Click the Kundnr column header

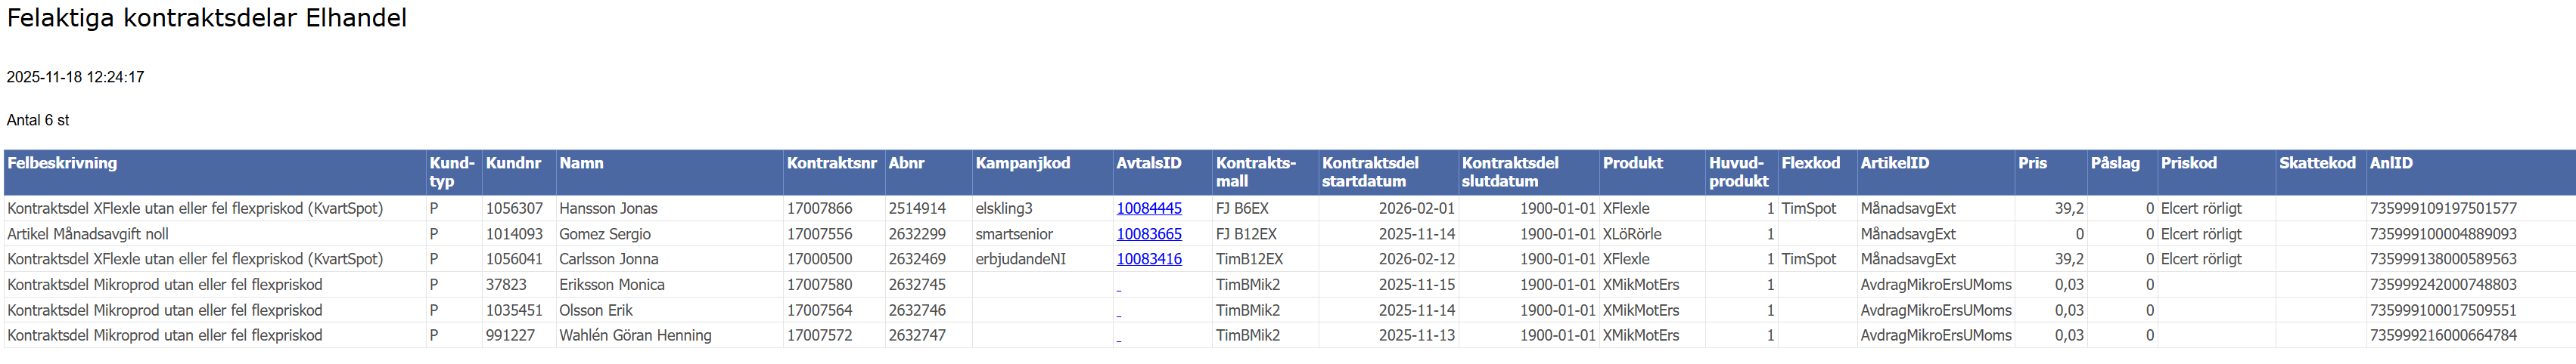pos(513,164)
